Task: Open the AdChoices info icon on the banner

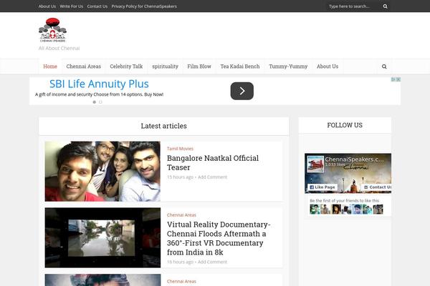Action: (x=393, y=79)
